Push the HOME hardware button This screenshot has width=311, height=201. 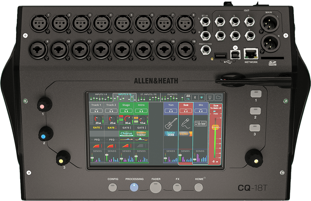point(199,187)
